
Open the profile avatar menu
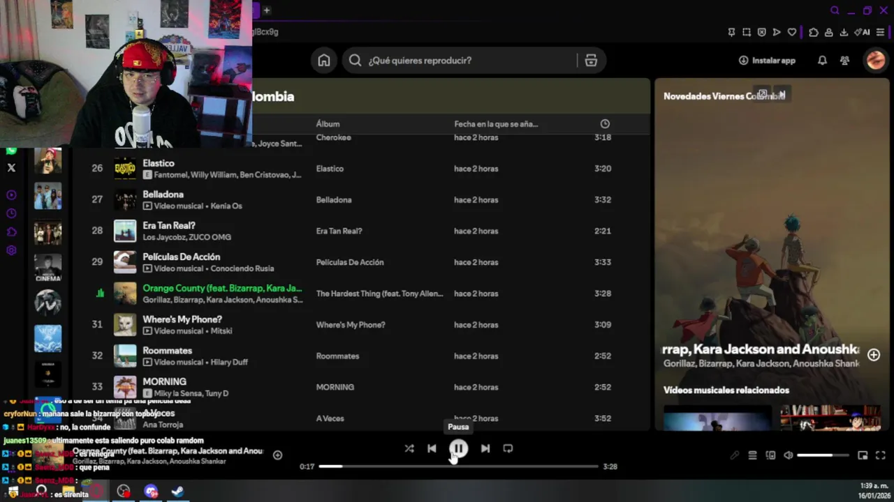click(x=875, y=61)
